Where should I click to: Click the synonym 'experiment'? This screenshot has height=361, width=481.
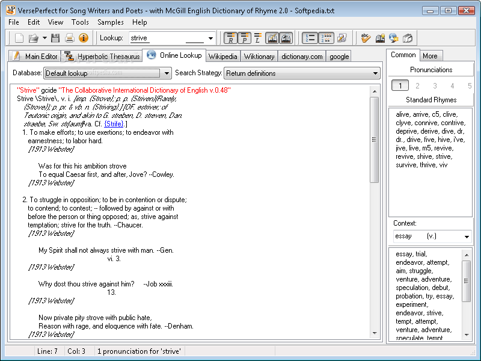click(411, 304)
